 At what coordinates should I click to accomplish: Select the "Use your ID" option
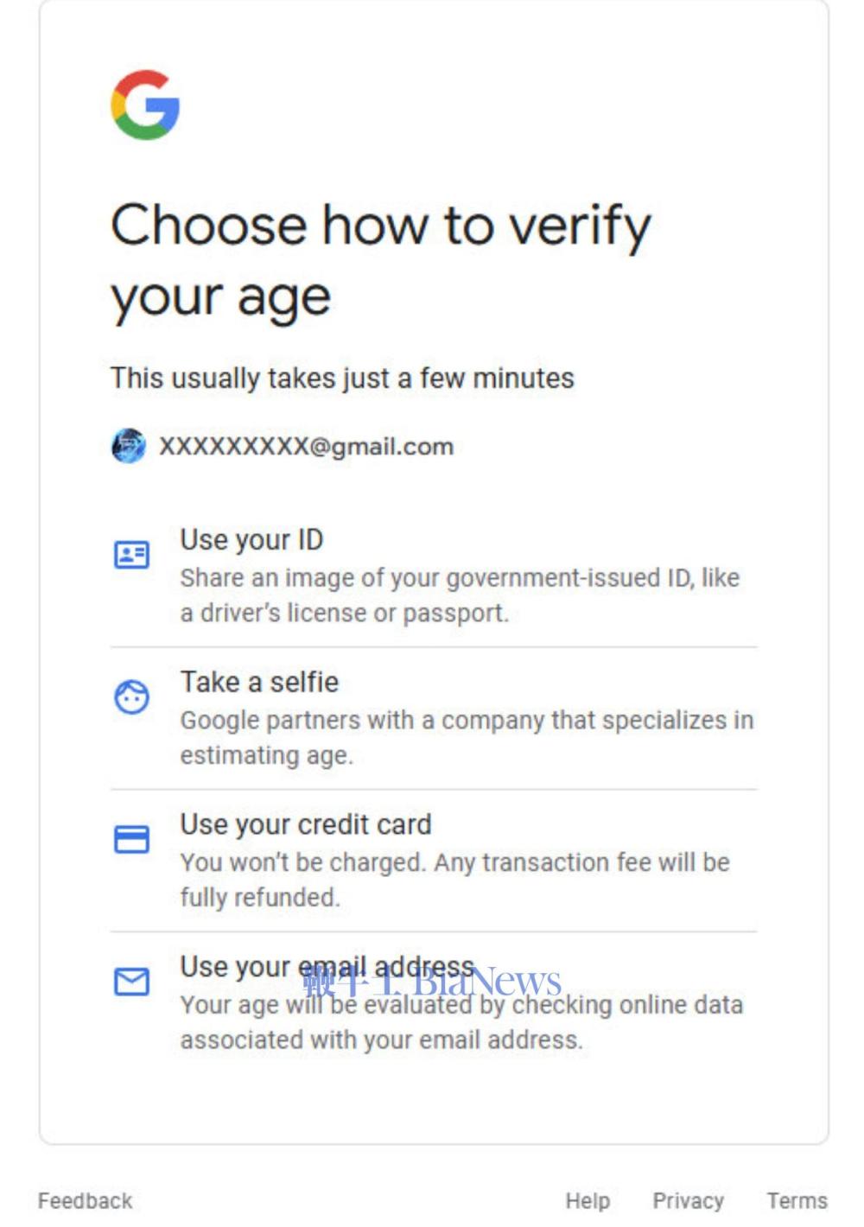pos(251,540)
